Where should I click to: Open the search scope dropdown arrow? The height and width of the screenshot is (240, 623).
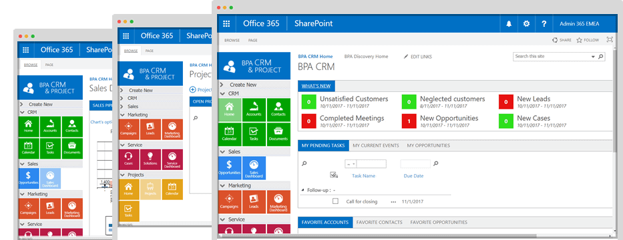594,57
